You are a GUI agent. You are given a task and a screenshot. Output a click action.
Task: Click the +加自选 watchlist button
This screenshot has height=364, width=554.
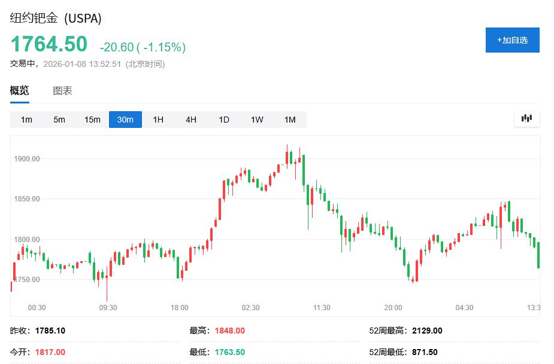513,40
